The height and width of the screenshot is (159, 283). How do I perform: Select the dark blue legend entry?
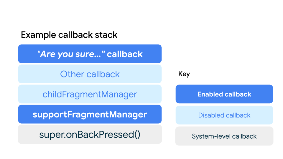click(224, 94)
